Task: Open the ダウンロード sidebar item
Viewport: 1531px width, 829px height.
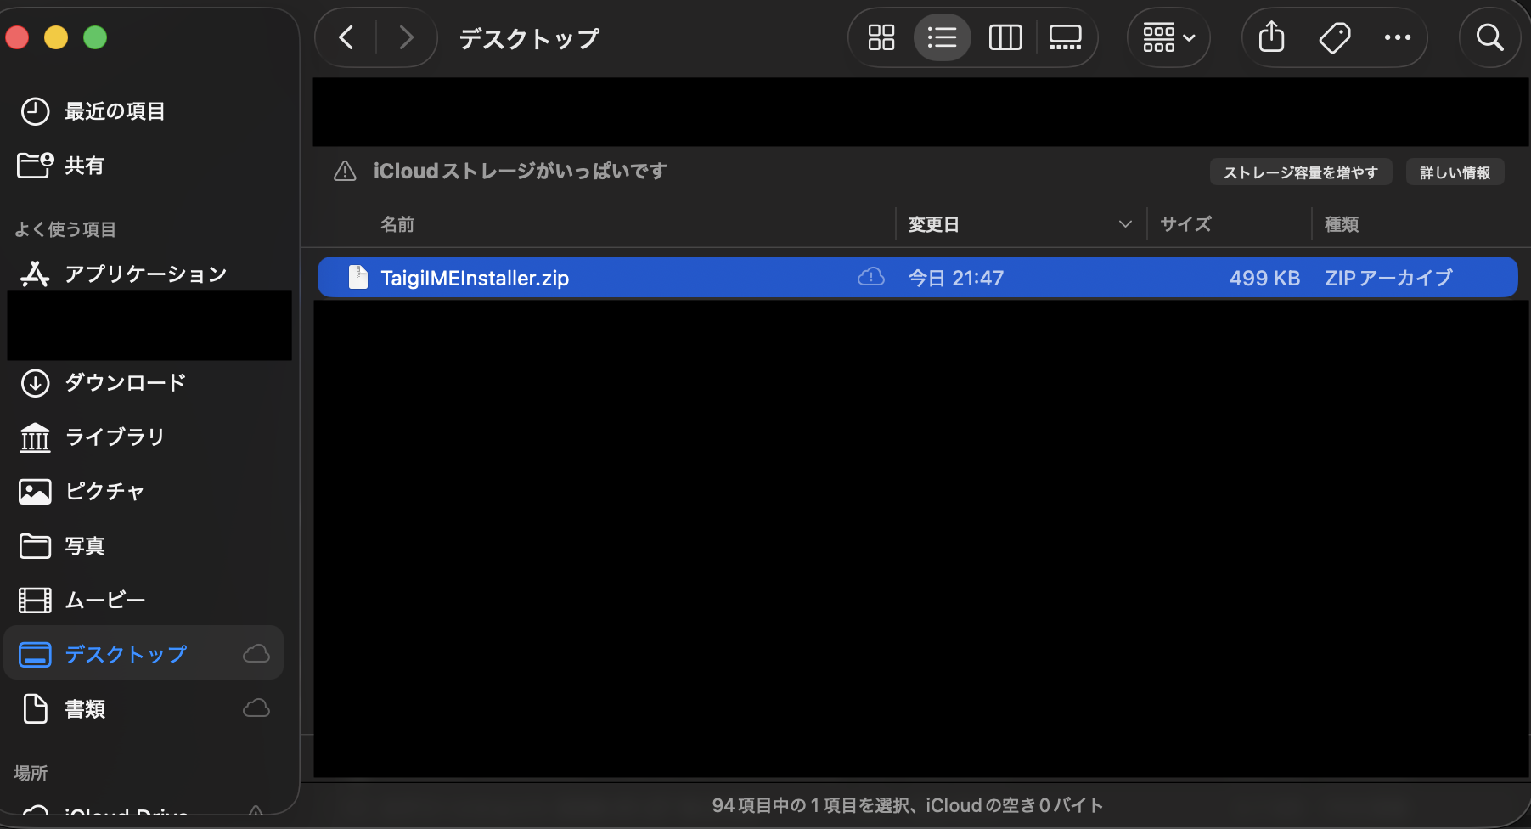Action: (x=123, y=382)
